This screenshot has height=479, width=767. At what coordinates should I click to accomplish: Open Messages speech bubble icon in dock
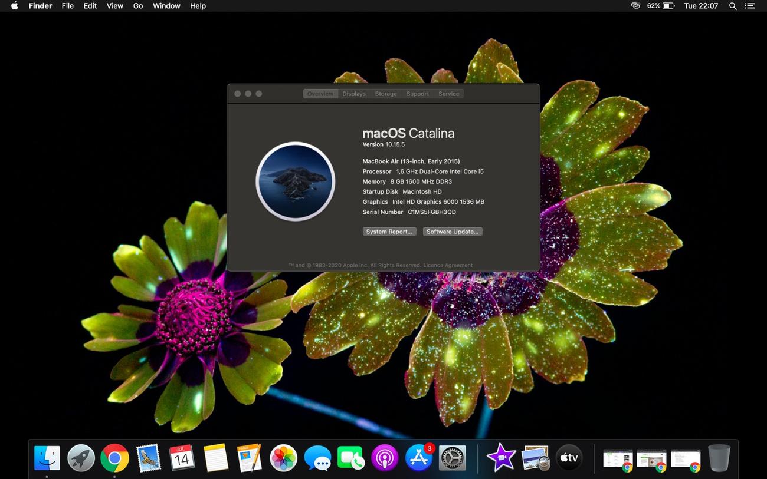tap(317, 458)
